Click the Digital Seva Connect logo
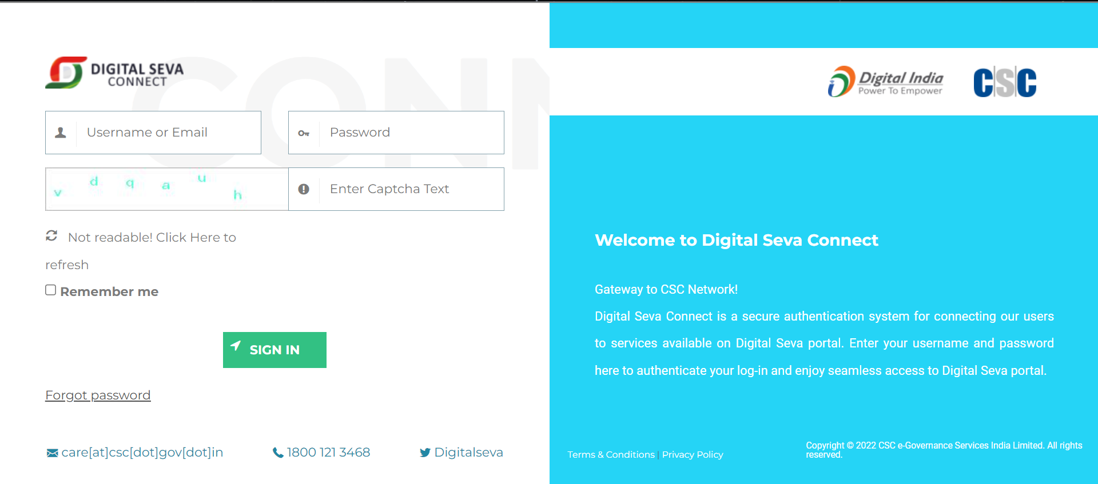Screen dimensions: 1098x484 tap(114, 73)
